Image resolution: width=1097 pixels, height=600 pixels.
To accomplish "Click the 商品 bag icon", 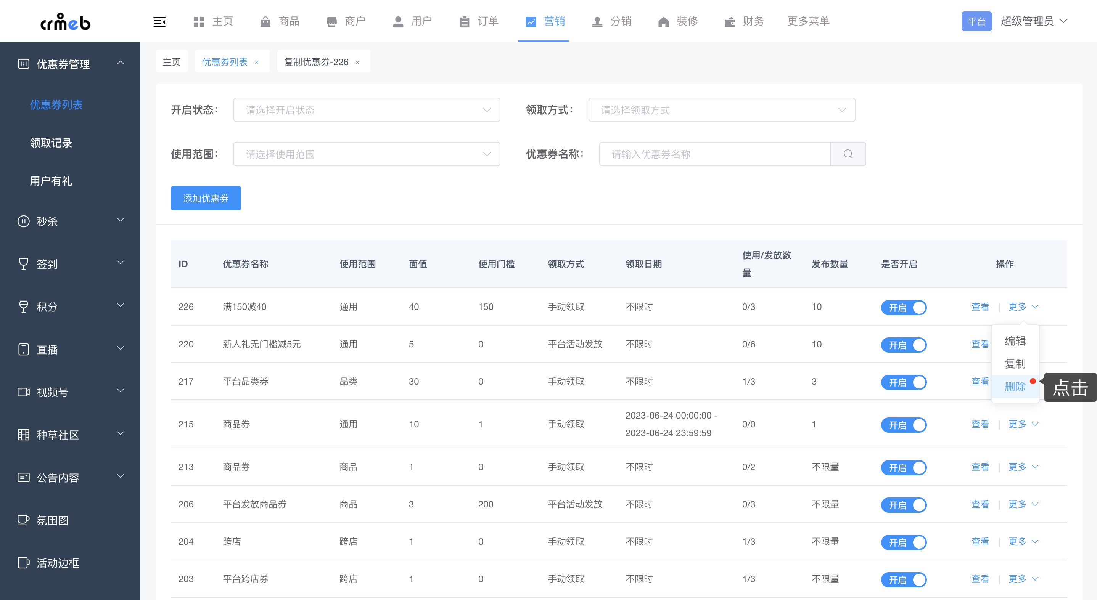I will point(265,22).
